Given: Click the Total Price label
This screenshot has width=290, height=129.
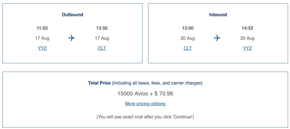Looking at the screenshot, I should point(99,83).
